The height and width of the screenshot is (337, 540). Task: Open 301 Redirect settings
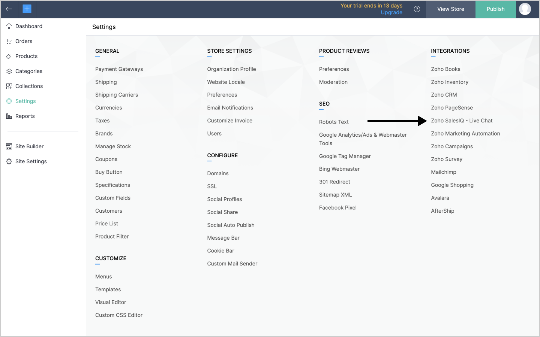tap(334, 182)
